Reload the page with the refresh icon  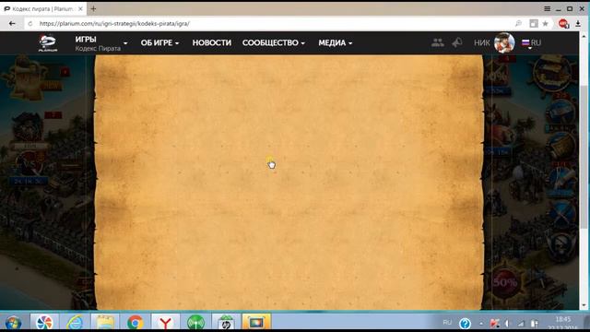tap(30, 24)
